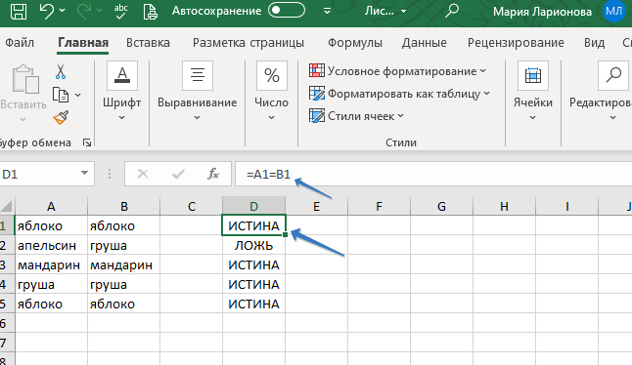Open the Формулы tab
Viewport: 632px width, 365px height.
355,43
